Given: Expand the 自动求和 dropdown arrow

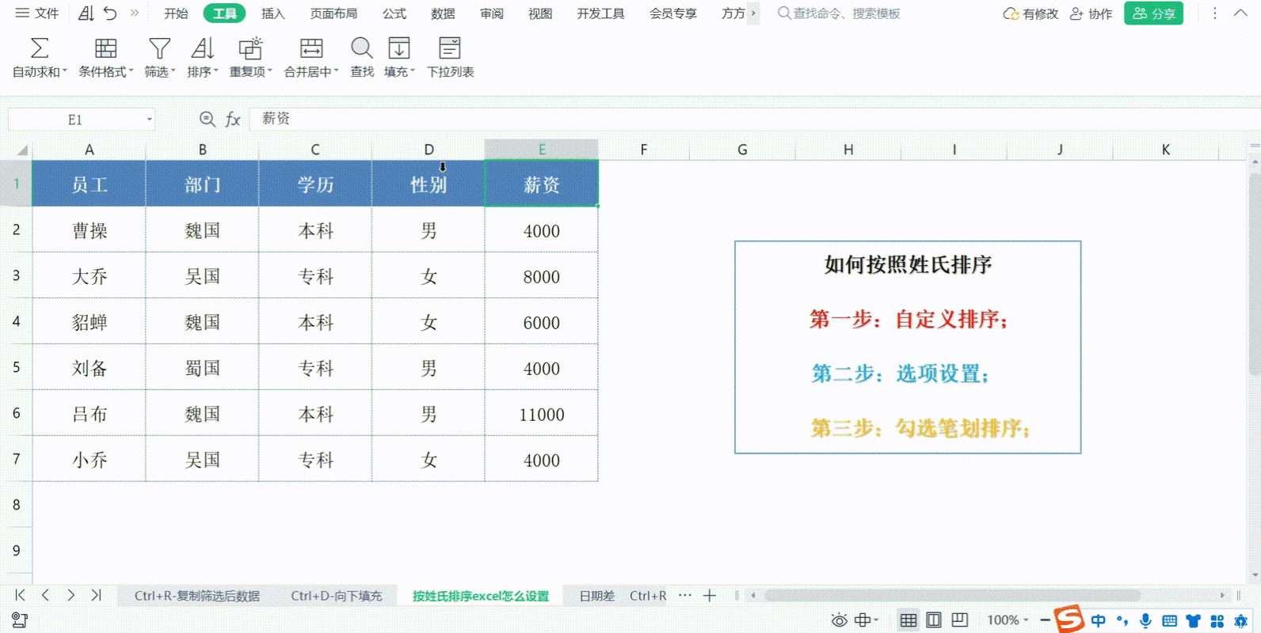Looking at the screenshot, I should click(65, 72).
